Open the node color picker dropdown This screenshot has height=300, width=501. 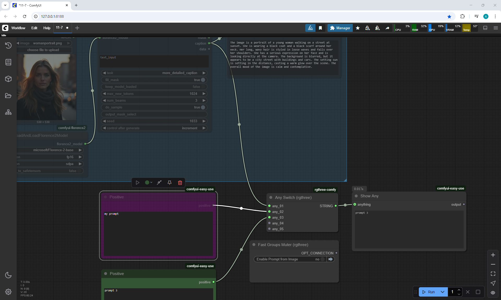tap(149, 183)
